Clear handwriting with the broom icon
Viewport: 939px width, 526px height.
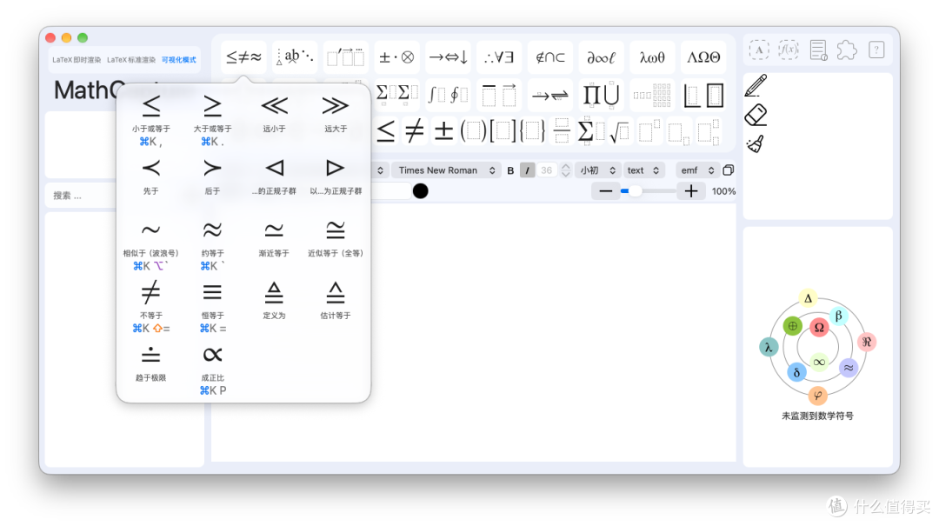coord(756,143)
